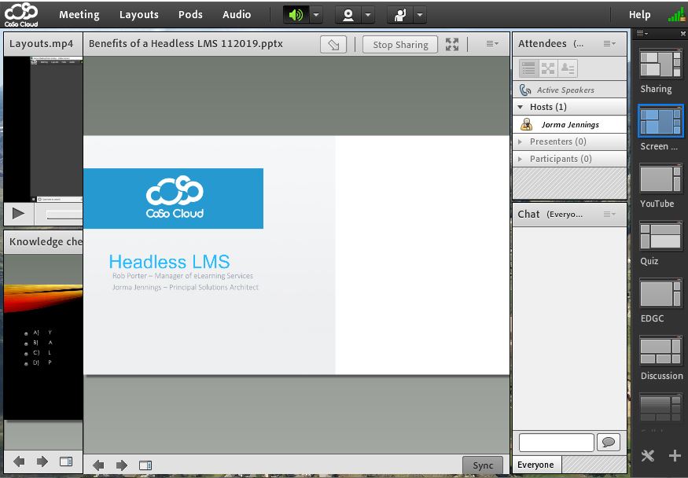The image size is (688, 478).
Task: Play the Layouts.mp4 video
Action: pos(18,214)
